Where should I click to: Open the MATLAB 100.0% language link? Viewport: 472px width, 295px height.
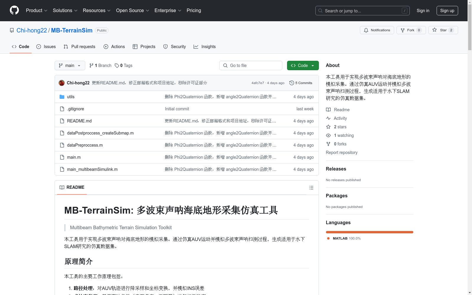coord(344,238)
